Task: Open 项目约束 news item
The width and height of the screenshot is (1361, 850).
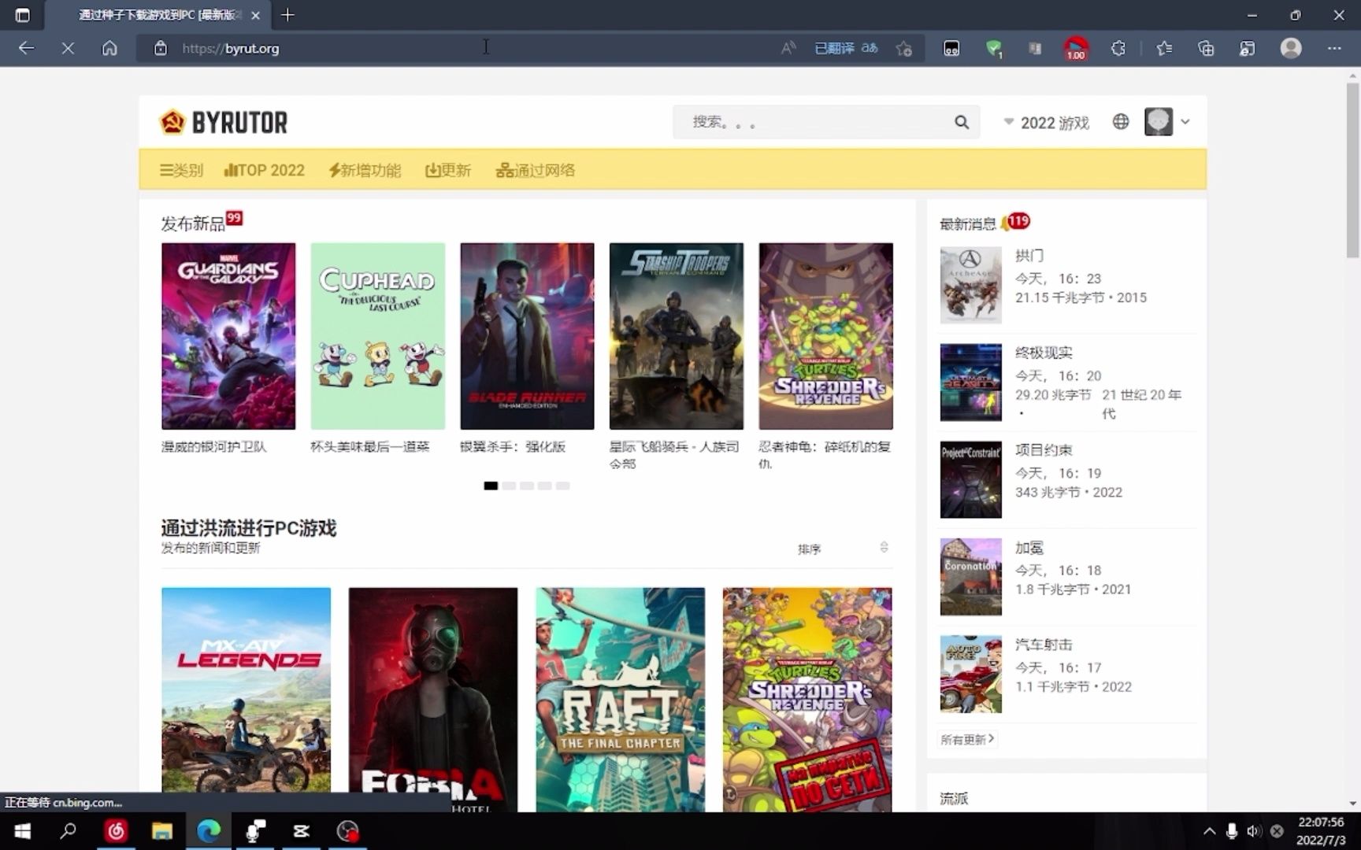Action: pyautogui.click(x=1067, y=479)
